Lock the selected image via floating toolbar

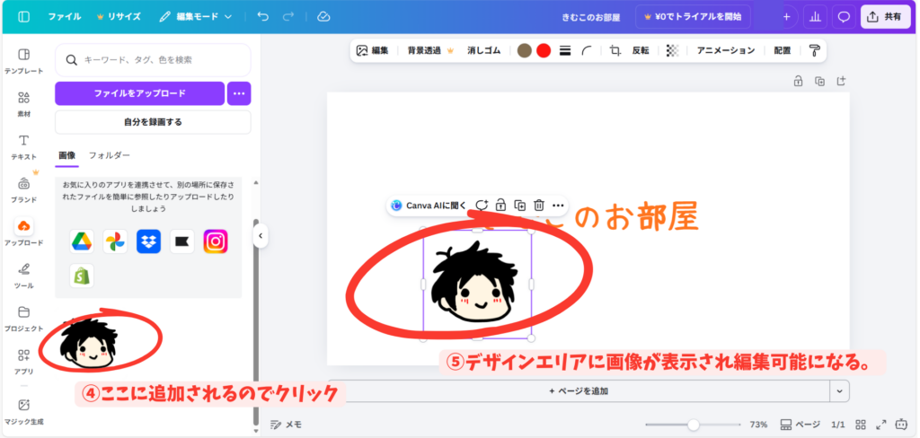[500, 206]
